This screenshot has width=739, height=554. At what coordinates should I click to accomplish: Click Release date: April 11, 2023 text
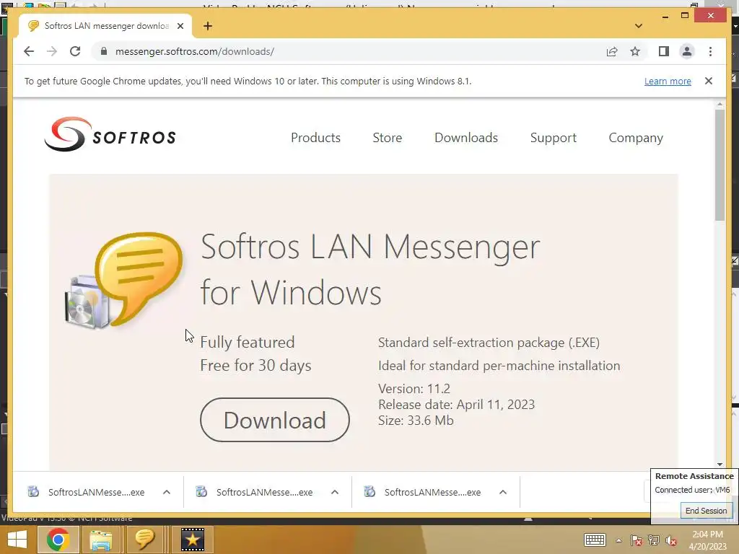pyautogui.click(x=456, y=405)
